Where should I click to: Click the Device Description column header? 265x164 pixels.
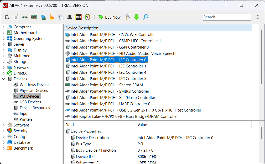coord(158,28)
